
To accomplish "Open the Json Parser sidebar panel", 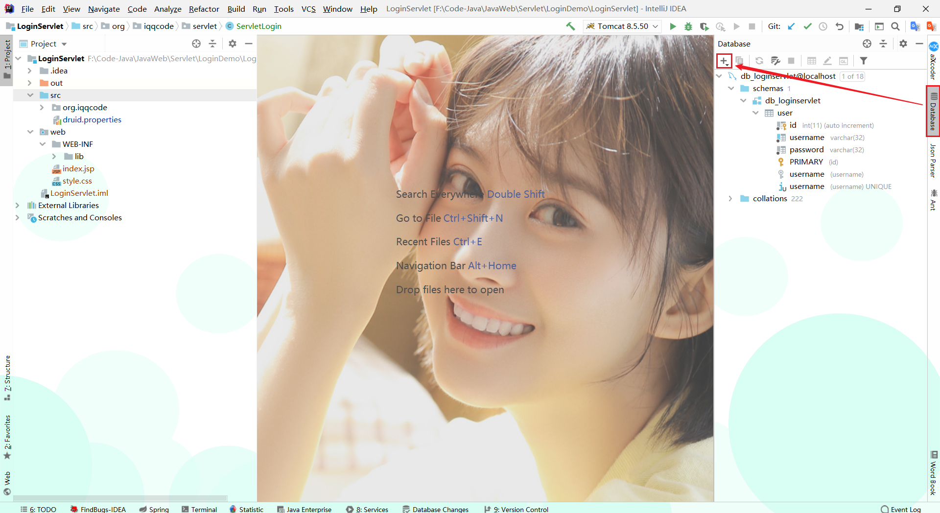I will [933, 159].
